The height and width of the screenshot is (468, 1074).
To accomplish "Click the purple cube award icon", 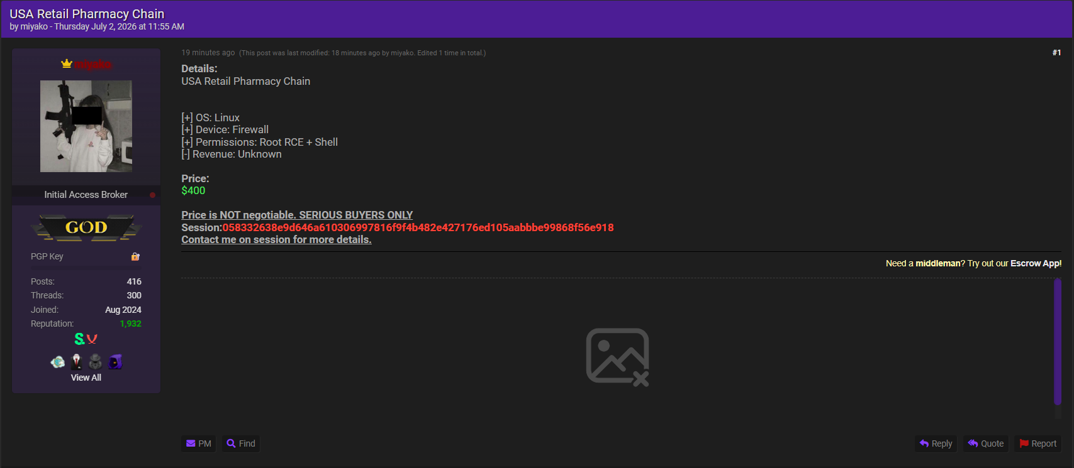I will (x=115, y=362).
